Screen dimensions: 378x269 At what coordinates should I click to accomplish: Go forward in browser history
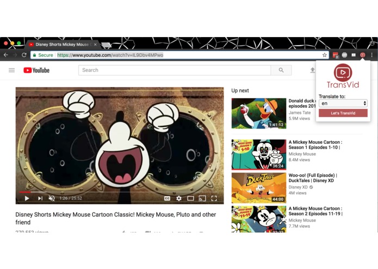(15, 55)
